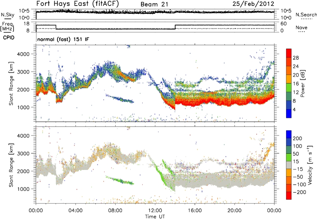This screenshot has width=317, height=219.
Task: Click the power panel 'Slant Range [km]' axis label
Action: tap(11, 83)
